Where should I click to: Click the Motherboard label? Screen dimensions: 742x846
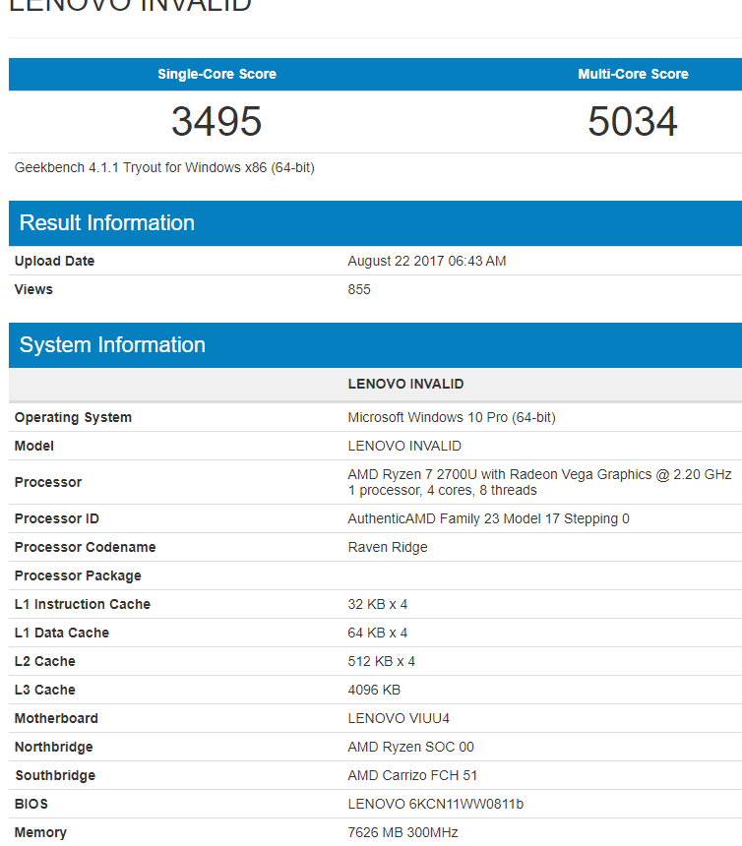(x=56, y=719)
